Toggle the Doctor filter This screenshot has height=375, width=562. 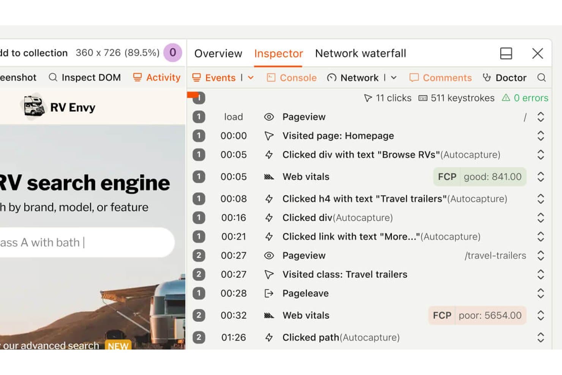pos(504,78)
